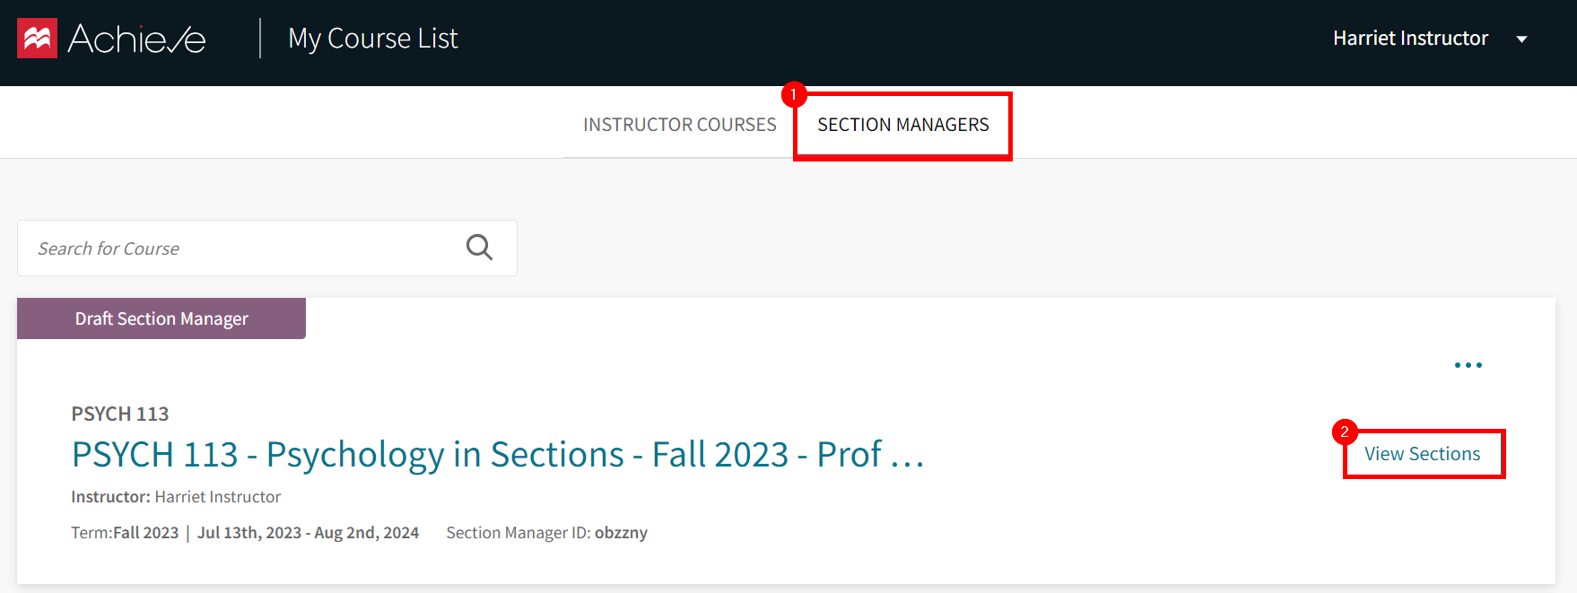Click the Achieve logo icon
This screenshot has height=593, width=1577.
pos(36,38)
